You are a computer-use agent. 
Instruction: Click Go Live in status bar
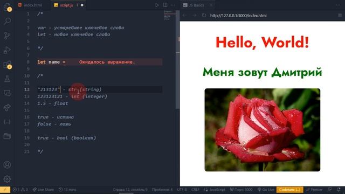point(266,190)
